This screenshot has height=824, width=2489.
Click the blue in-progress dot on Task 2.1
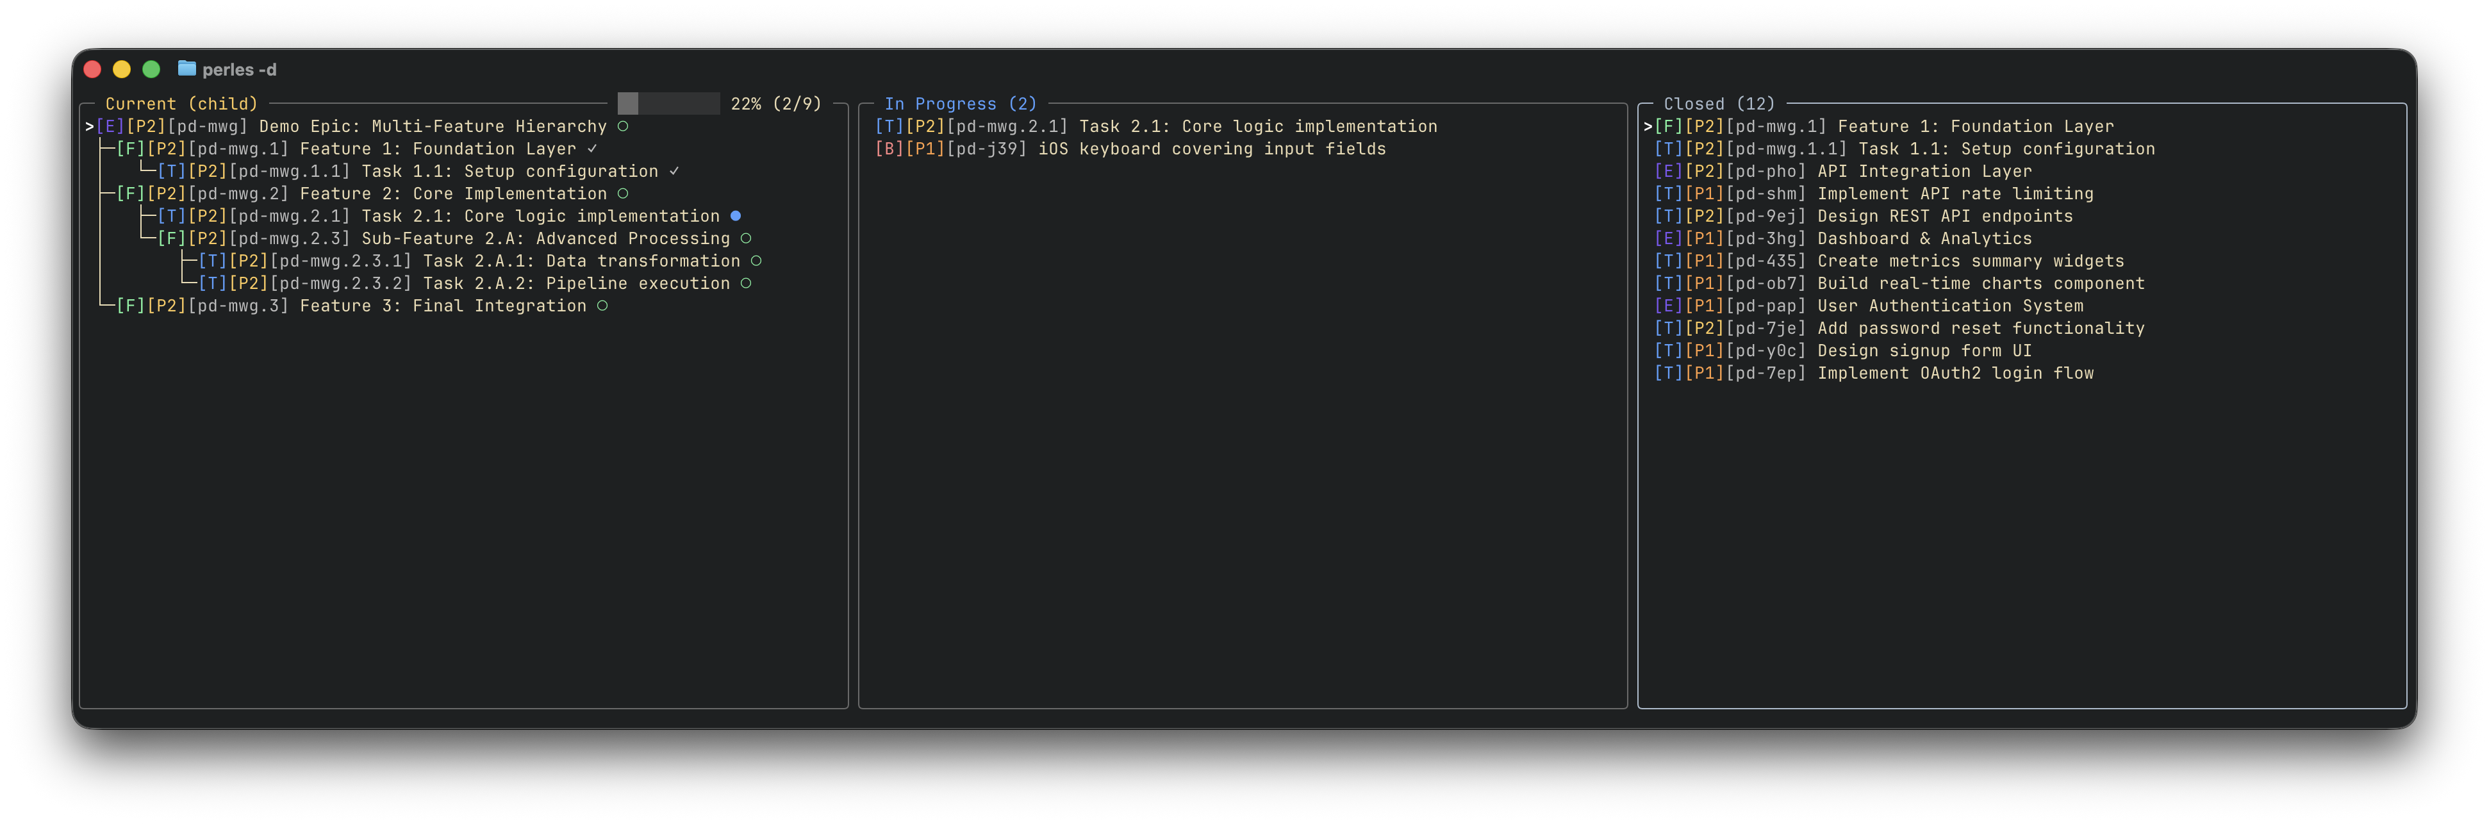pos(734,215)
